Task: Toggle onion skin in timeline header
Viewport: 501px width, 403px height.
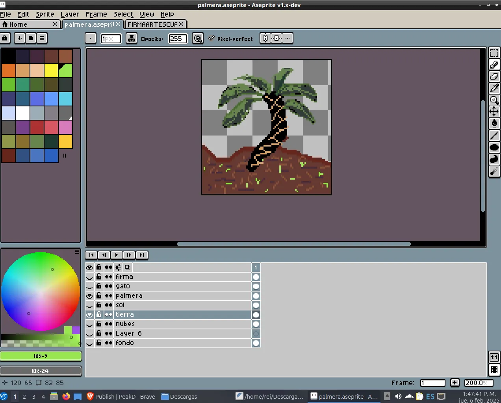Action: 127,267
